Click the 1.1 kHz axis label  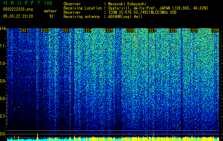click(3, 46)
